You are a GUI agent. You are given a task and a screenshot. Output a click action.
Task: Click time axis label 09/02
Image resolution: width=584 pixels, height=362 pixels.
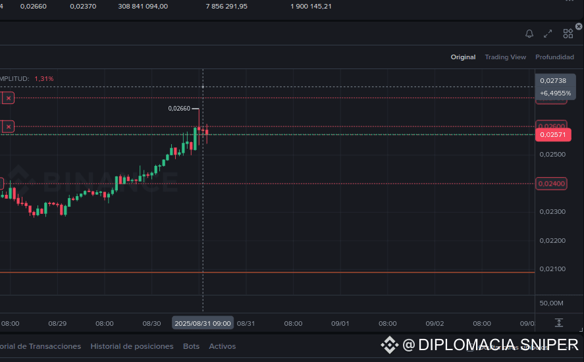pos(435,323)
